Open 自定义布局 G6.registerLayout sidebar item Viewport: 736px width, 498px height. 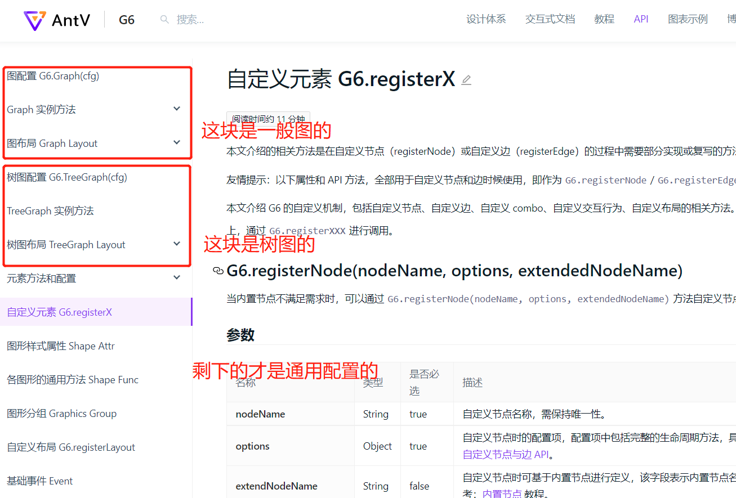point(71,447)
